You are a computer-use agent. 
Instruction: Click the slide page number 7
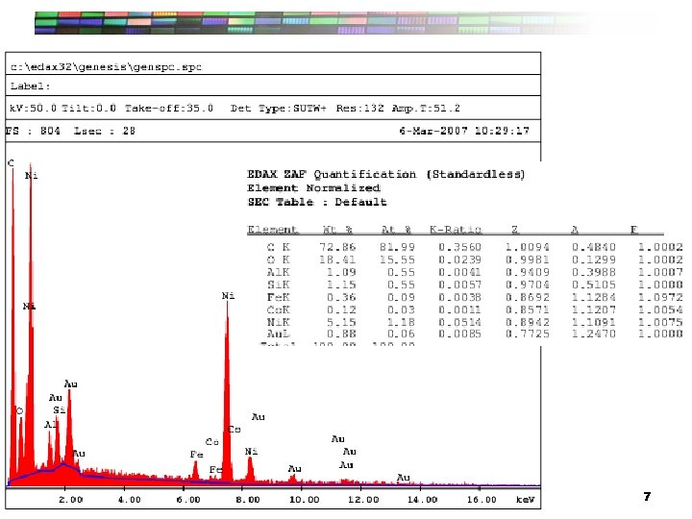647,497
